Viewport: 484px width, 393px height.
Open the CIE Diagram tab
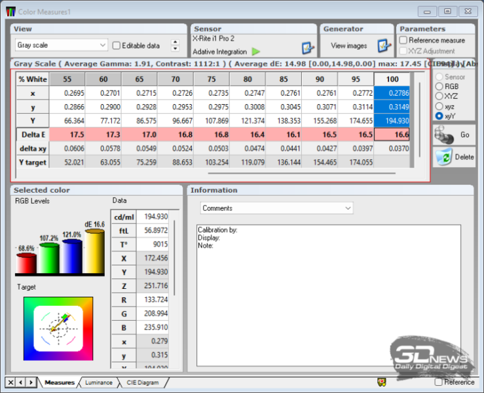(x=143, y=383)
